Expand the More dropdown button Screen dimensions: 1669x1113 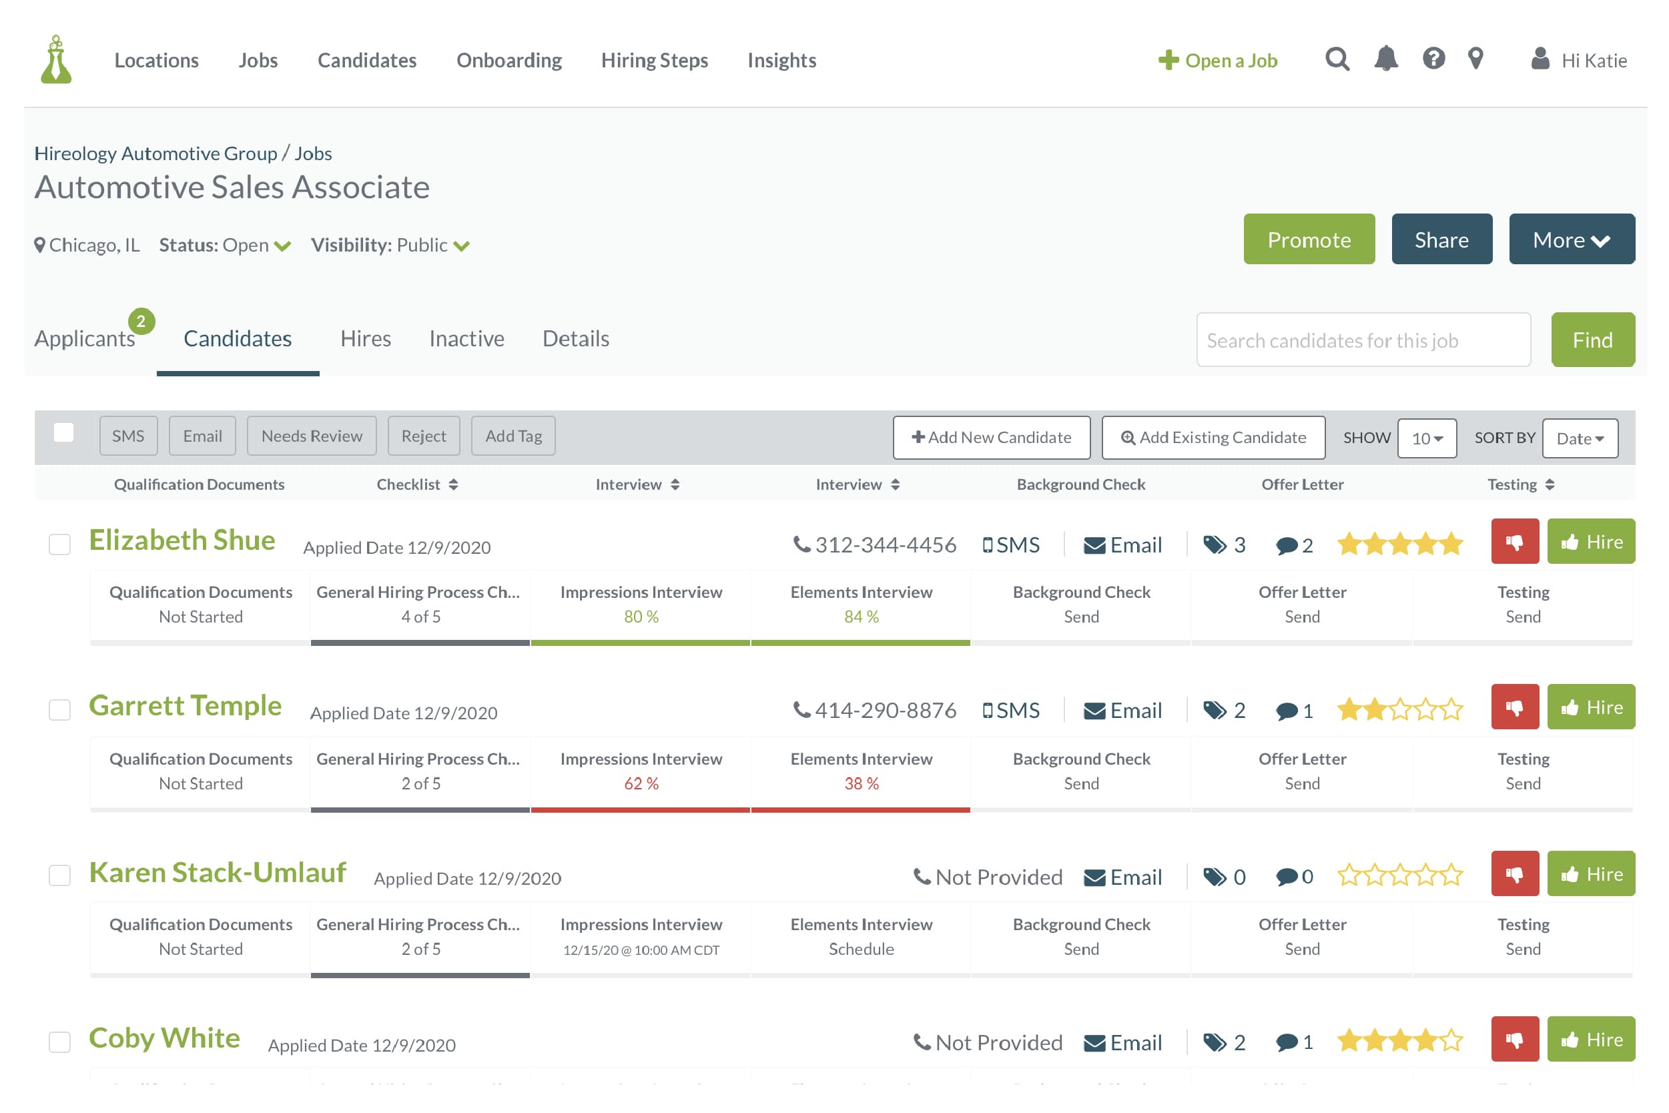[x=1571, y=239]
